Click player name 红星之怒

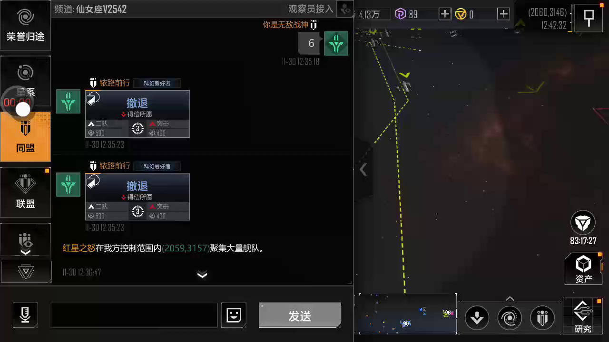coord(79,248)
